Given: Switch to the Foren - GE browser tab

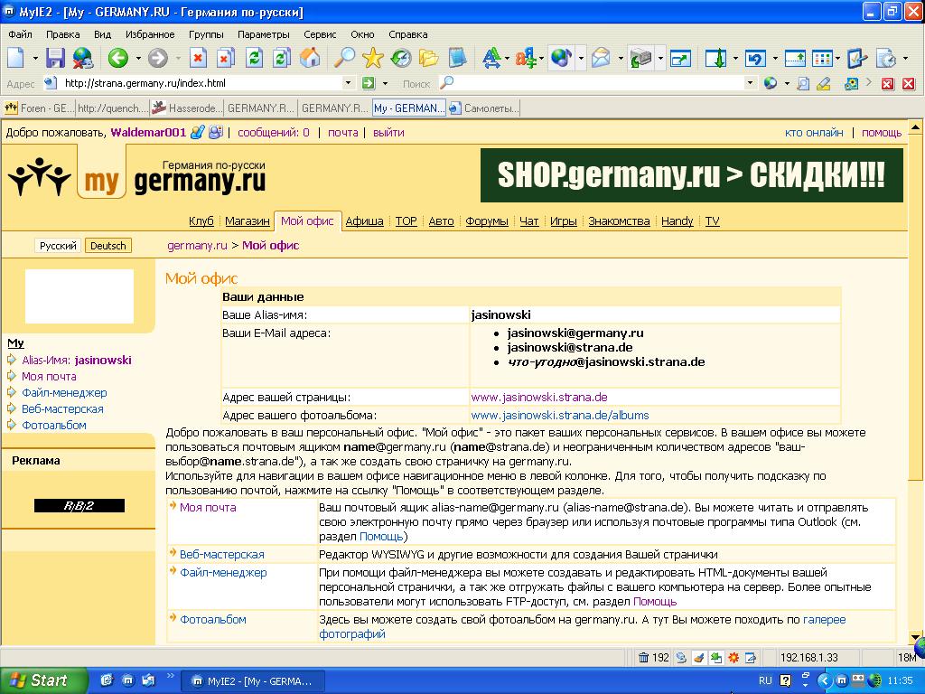Looking at the screenshot, I should [38, 108].
